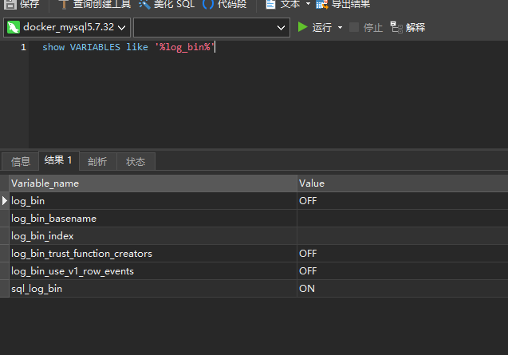Open the 状态 tab
The image size is (508, 355).
pyautogui.click(x=136, y=161)
